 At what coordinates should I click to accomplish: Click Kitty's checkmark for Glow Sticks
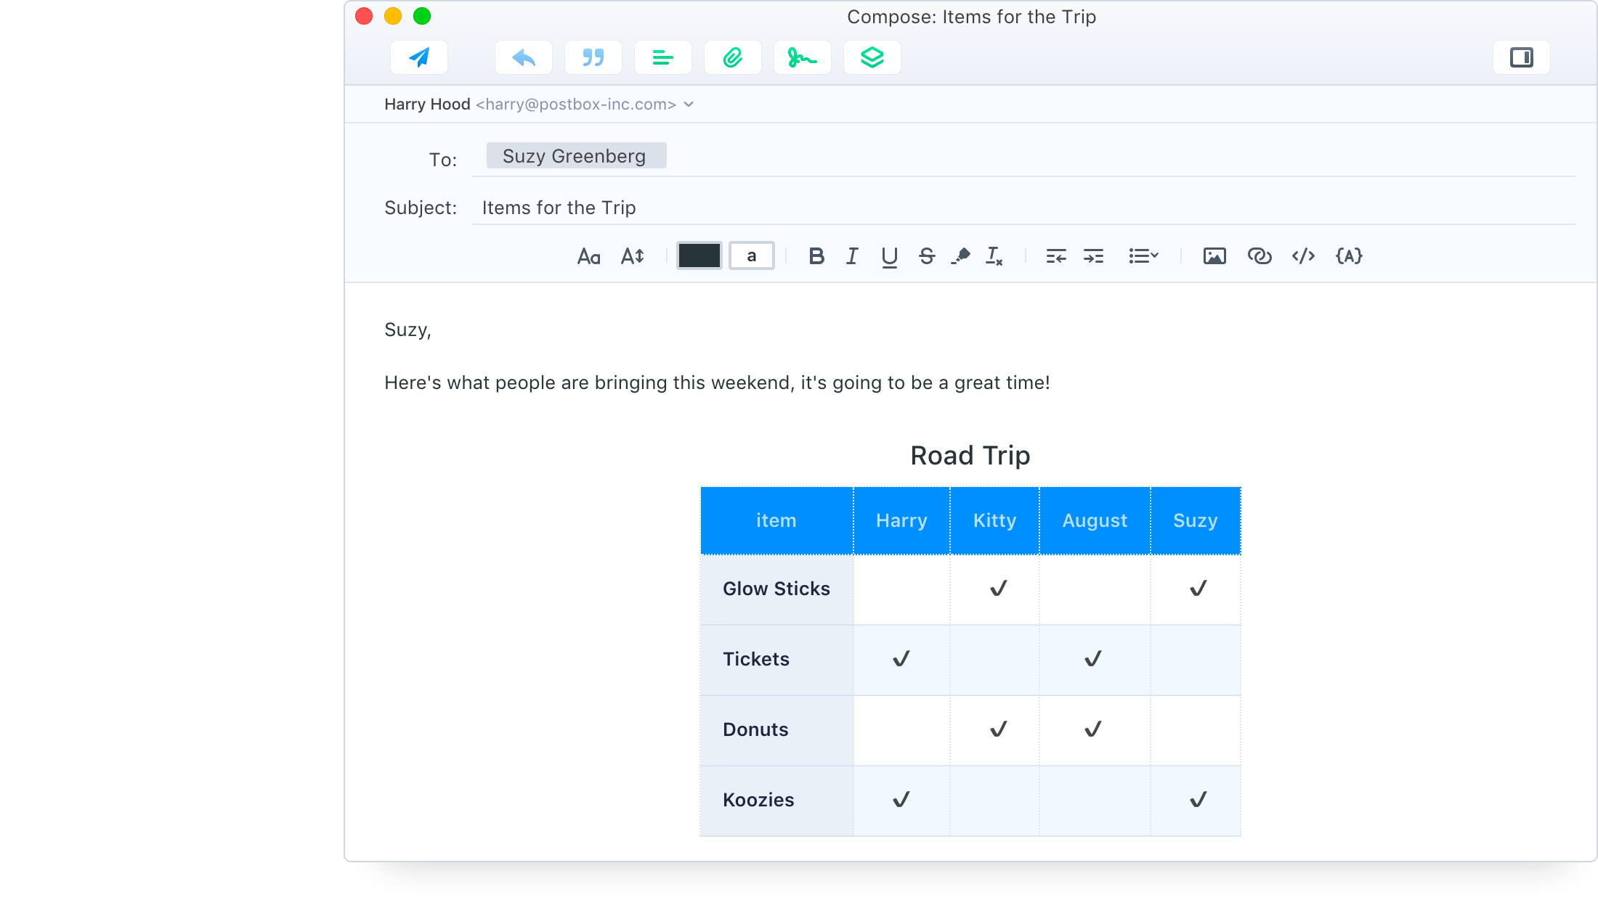tap(999, 588)
